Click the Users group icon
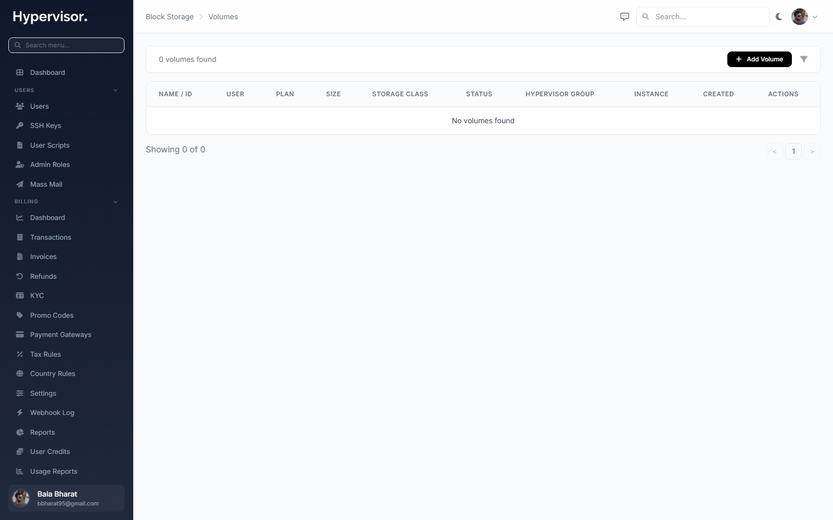 (x=20, y=106)
